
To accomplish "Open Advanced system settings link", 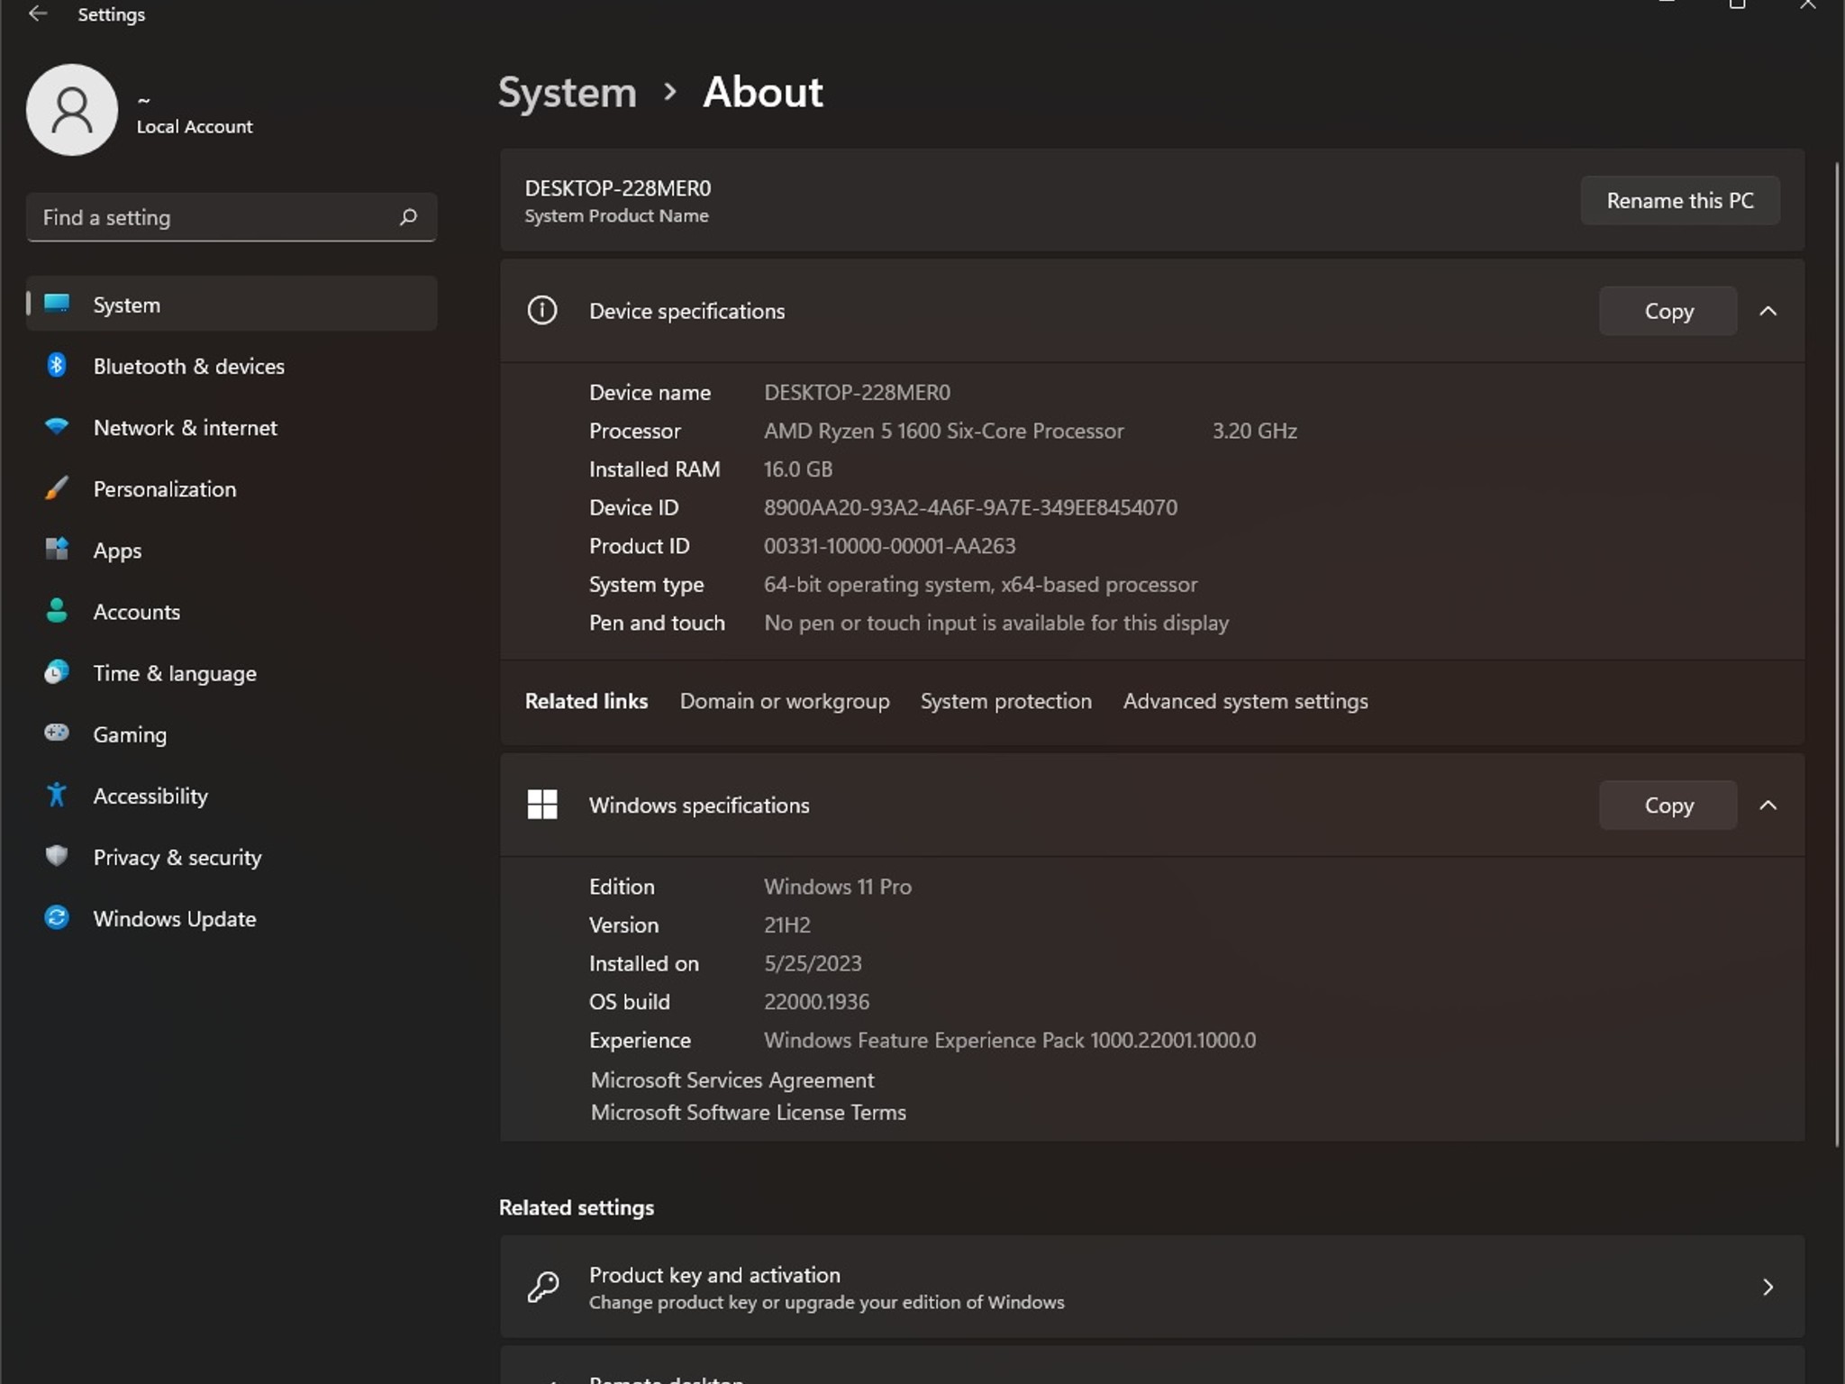I will (x=1245, y=701).
